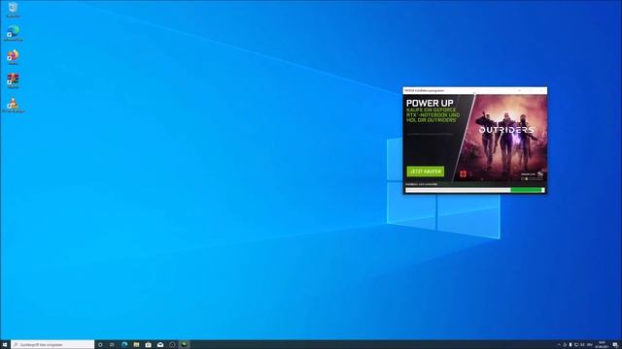The width and height of the screenshot is (622, 349).
Task: Open the VLC media player desktop shortcut
Action: click(x=13, y=105)
